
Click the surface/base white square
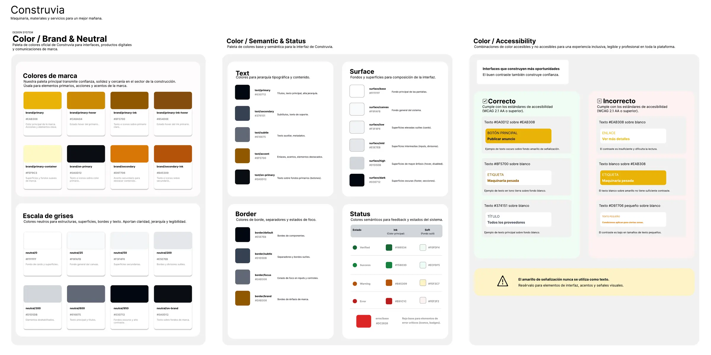[x=357, y=91]
